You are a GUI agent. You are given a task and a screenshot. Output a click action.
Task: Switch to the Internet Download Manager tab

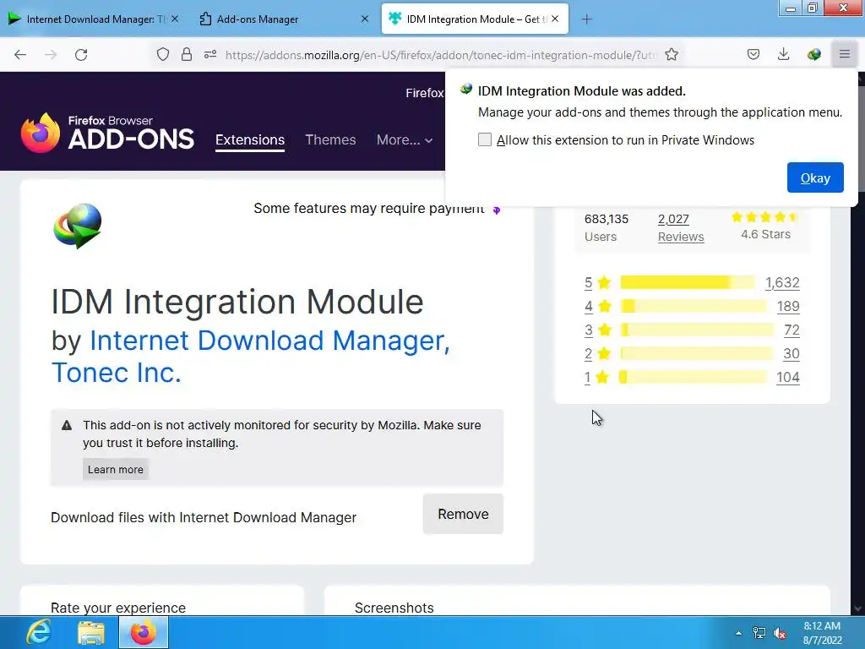(93, 19)
